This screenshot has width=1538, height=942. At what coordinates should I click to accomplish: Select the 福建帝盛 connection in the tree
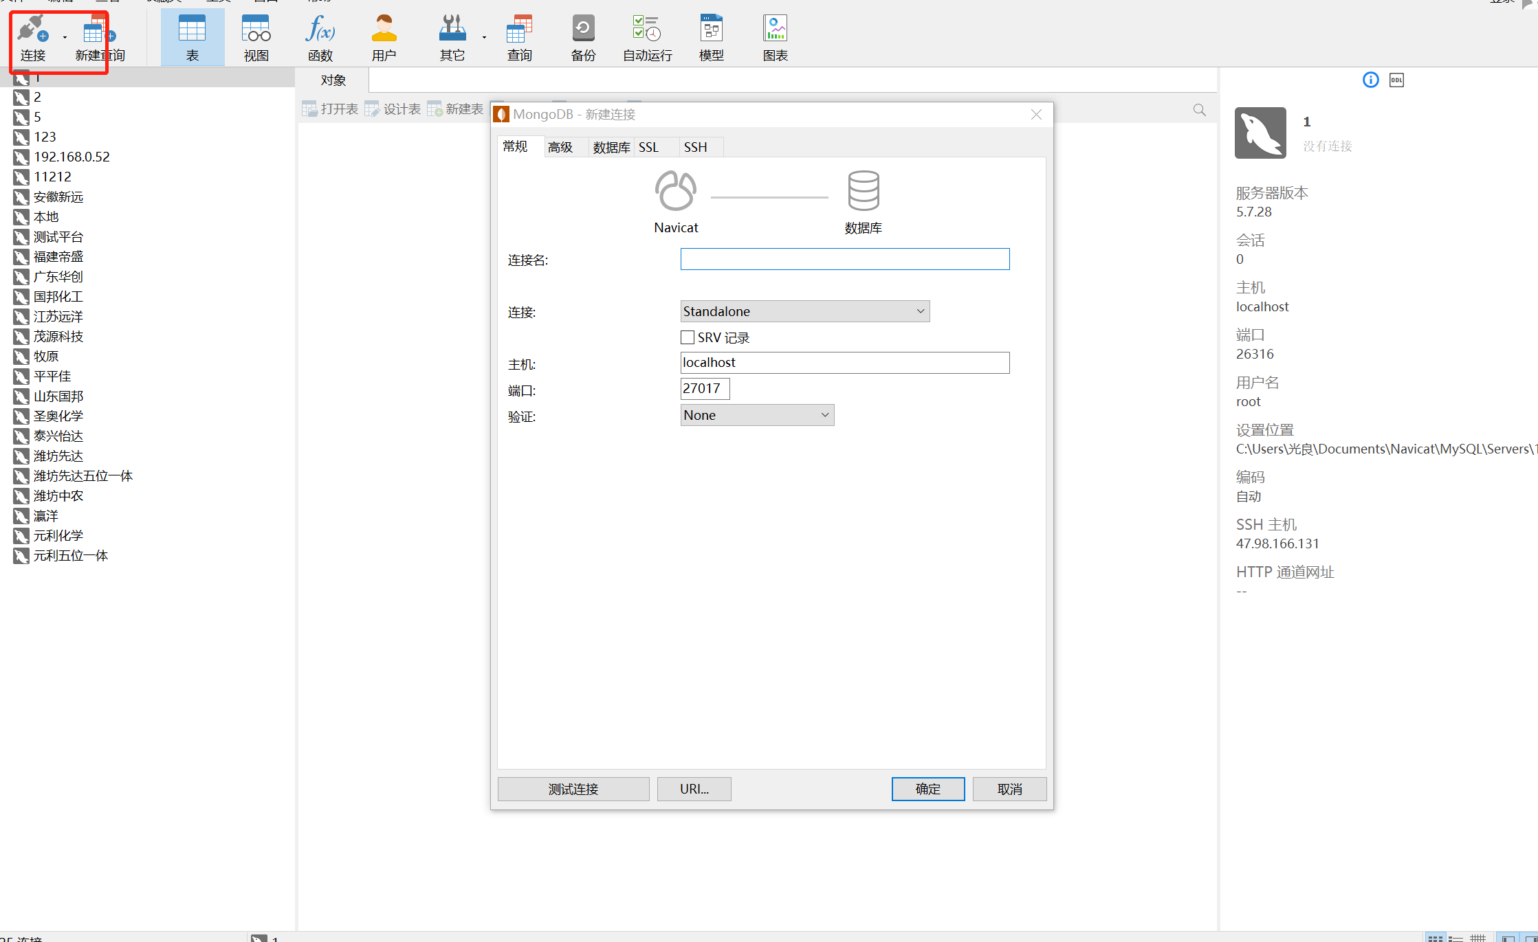click(x=58, y=256)
